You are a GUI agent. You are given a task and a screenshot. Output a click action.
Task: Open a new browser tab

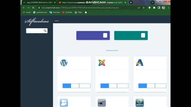tap(131, 2)
